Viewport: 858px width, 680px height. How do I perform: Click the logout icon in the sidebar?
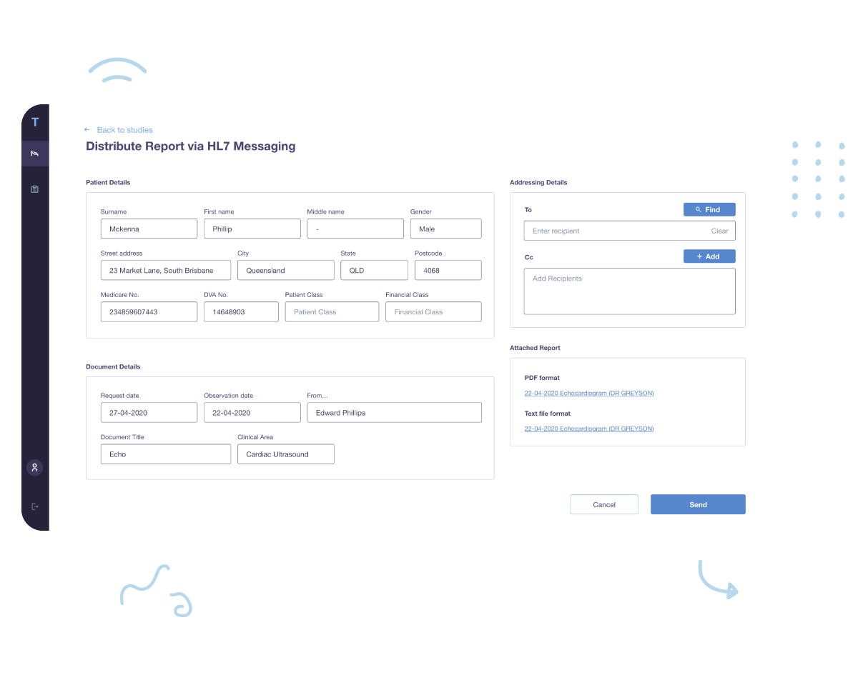point(35,506)
